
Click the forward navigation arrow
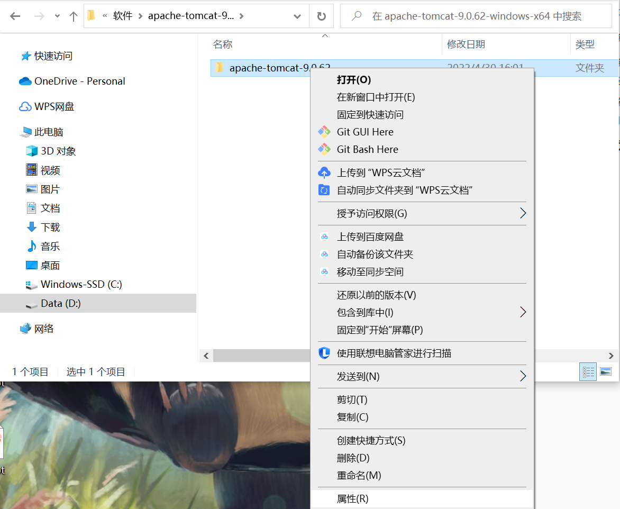click(x=39, y=16)
